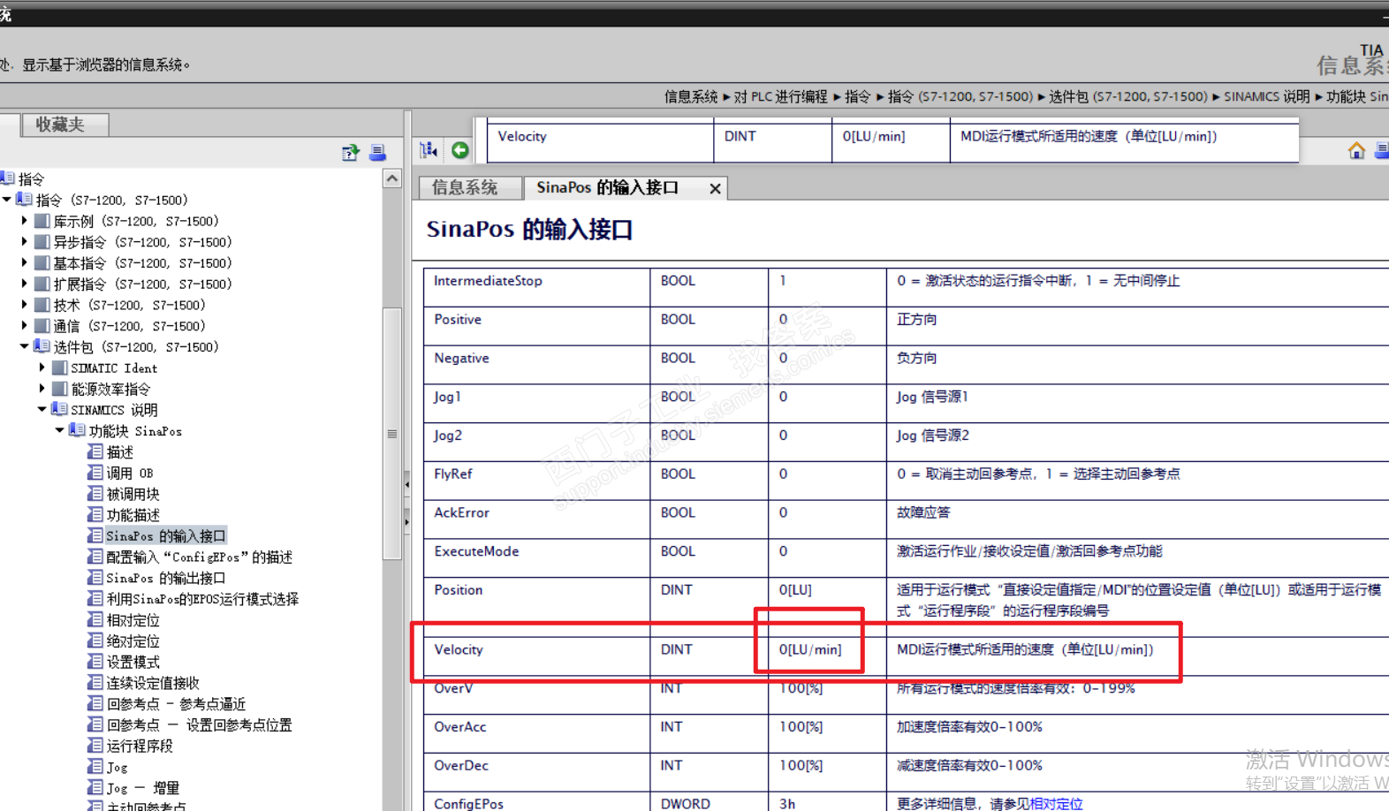Click the page icon beside 相对定位 in tree
This screenshot has width=1389, height=811.
pos(95,620)
